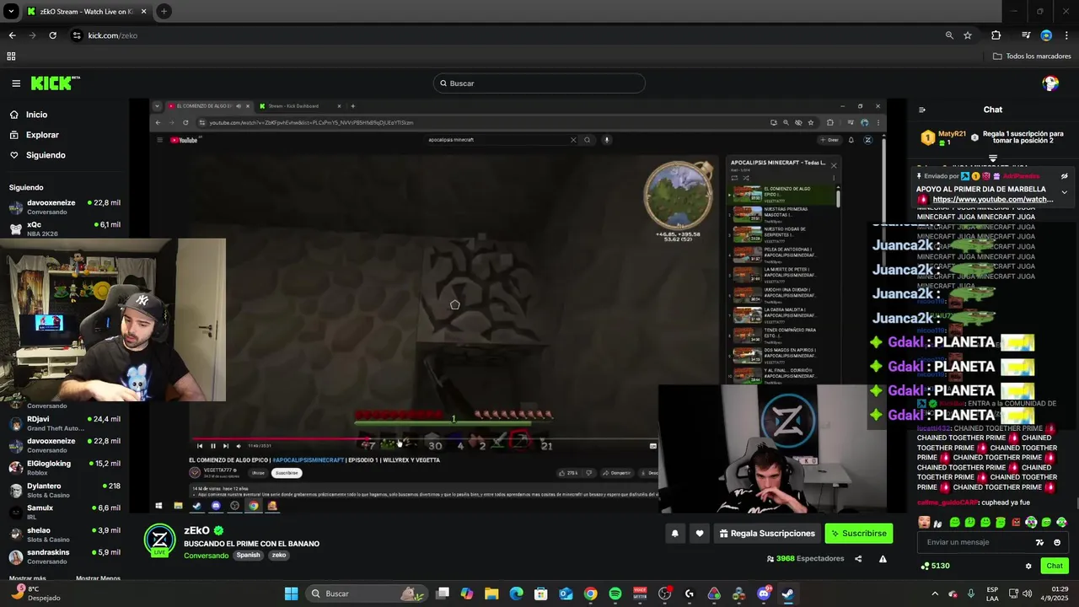1079x607 pixels.
Task: Click first quick emote in chat row
Action: pos(925,523)
